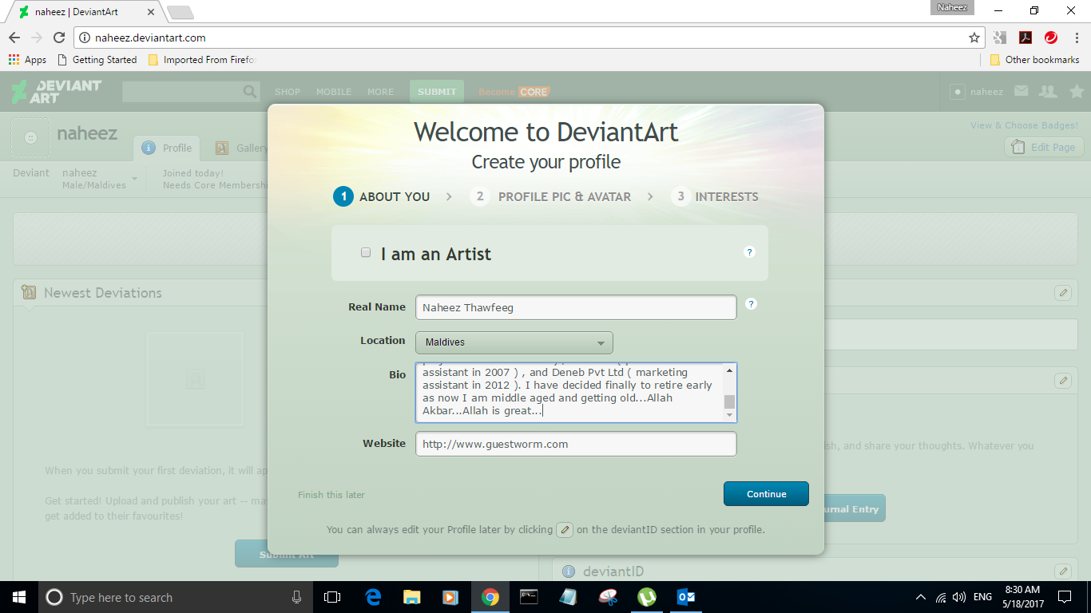
Task: Click into the Real Name input field
Action: 576,307
